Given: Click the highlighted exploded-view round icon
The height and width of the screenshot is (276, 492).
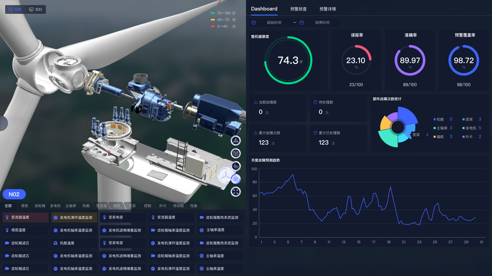Looking at the screenshot, I should click(236, 179).
